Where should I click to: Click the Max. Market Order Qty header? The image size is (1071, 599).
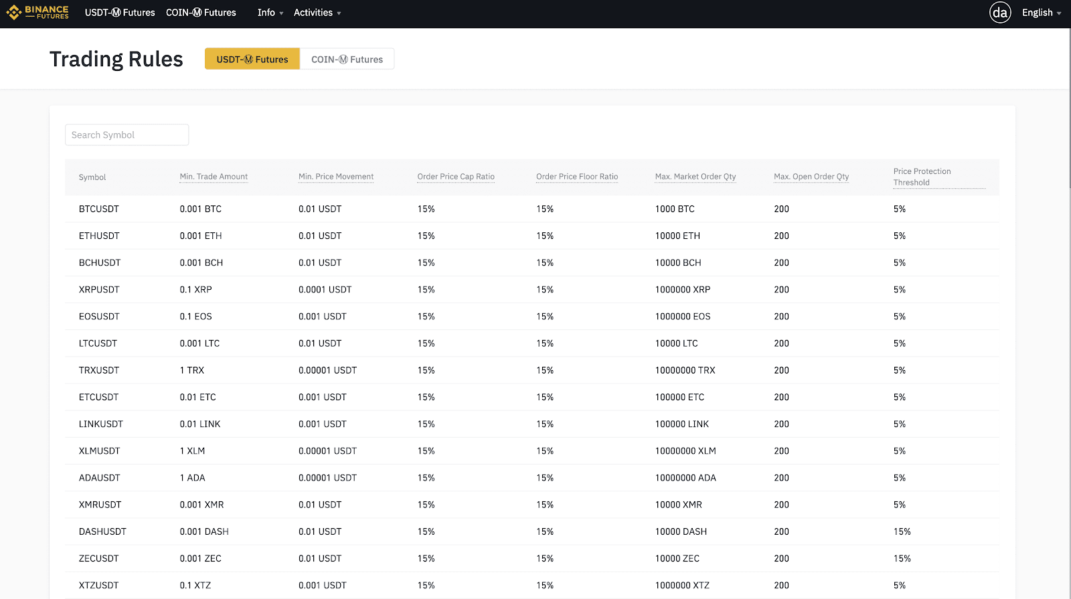(695, 177)
